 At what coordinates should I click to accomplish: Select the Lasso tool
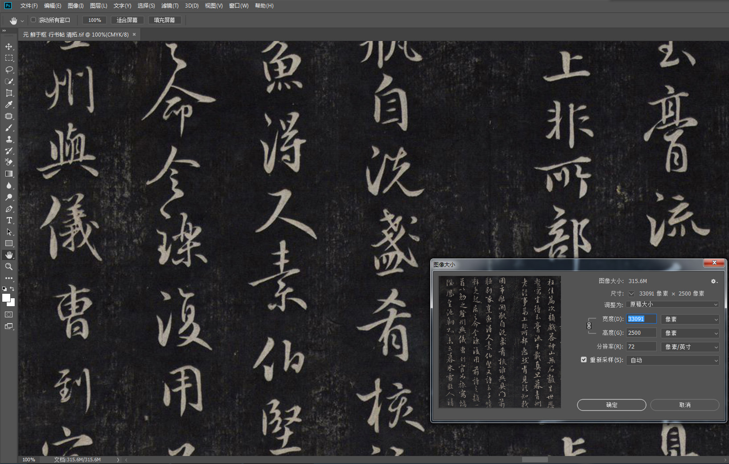(x=9, y=70)
